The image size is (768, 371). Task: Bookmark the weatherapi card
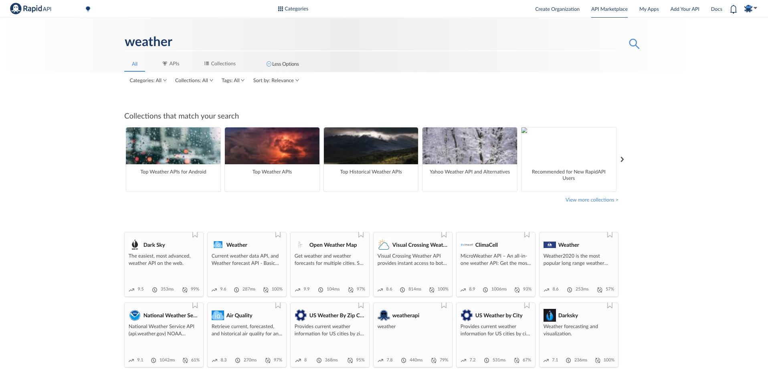click(x=444, y=305)
